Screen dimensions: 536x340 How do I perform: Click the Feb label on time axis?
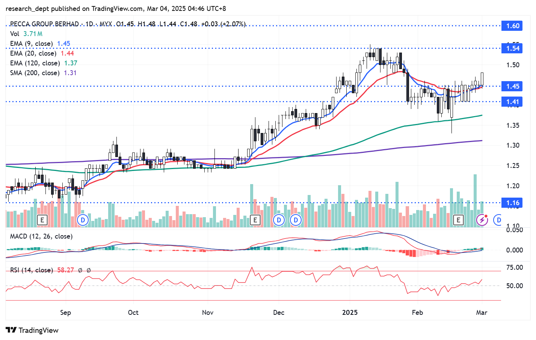[417, 313]
